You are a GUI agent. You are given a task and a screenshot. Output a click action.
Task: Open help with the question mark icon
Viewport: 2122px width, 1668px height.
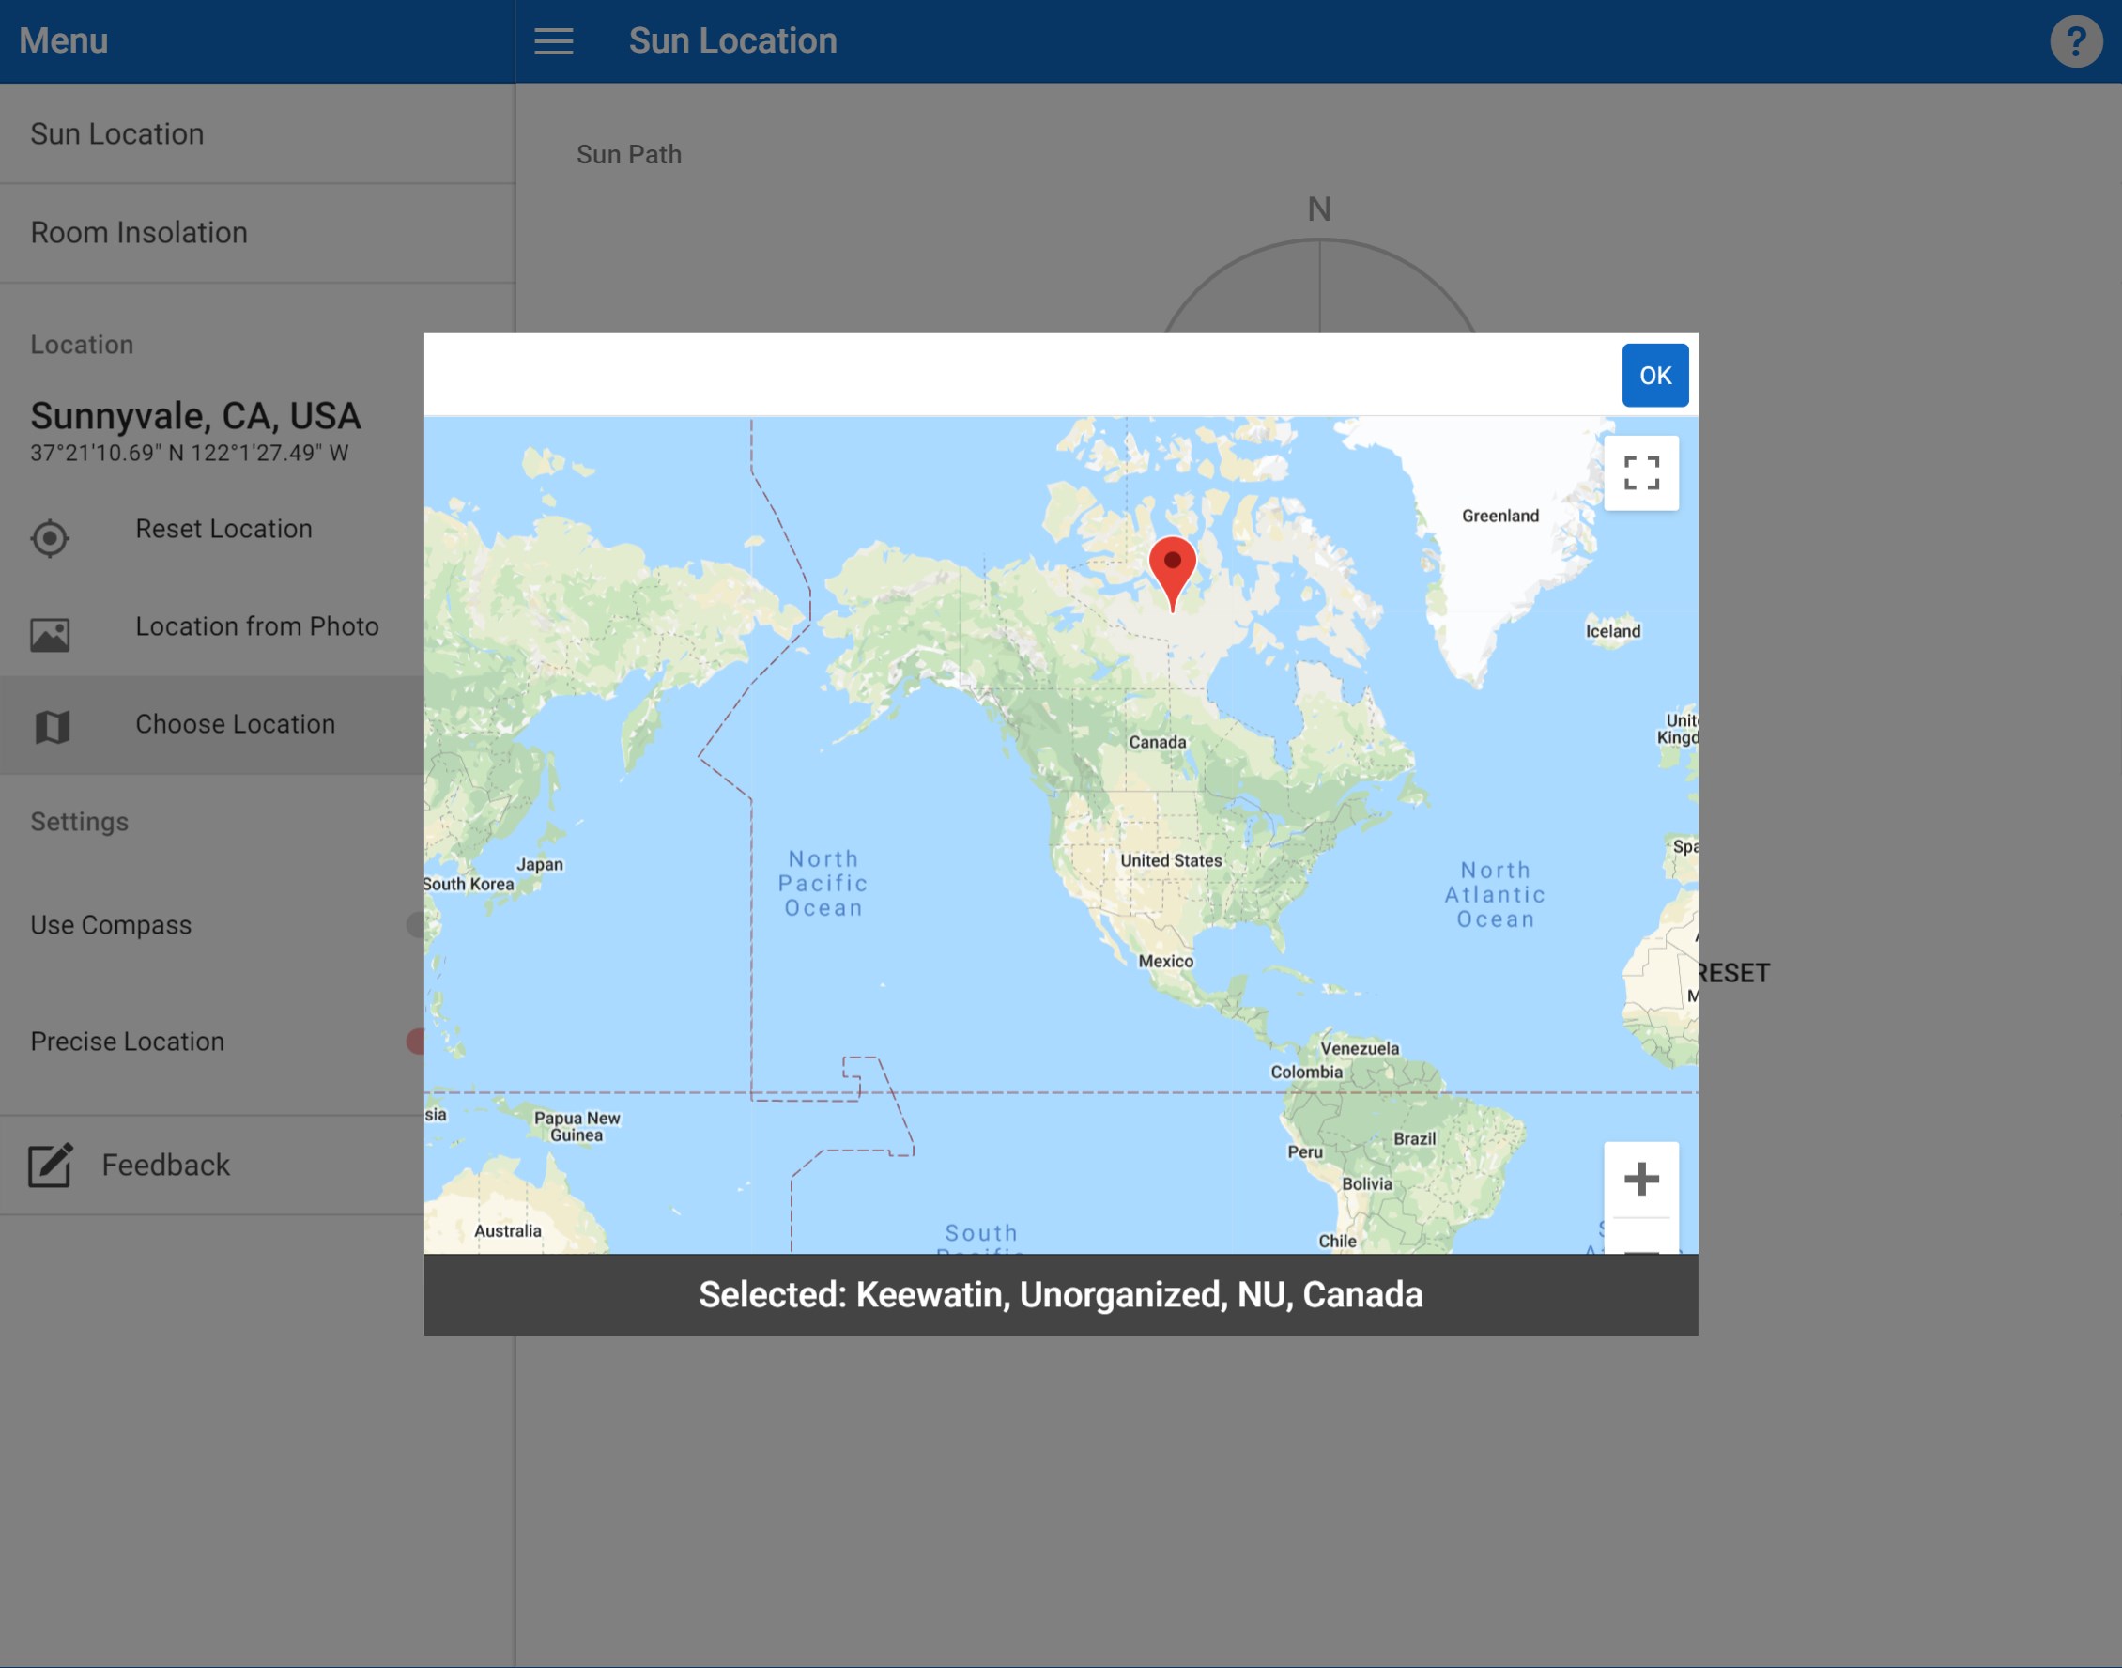[x=2075, y=41]
